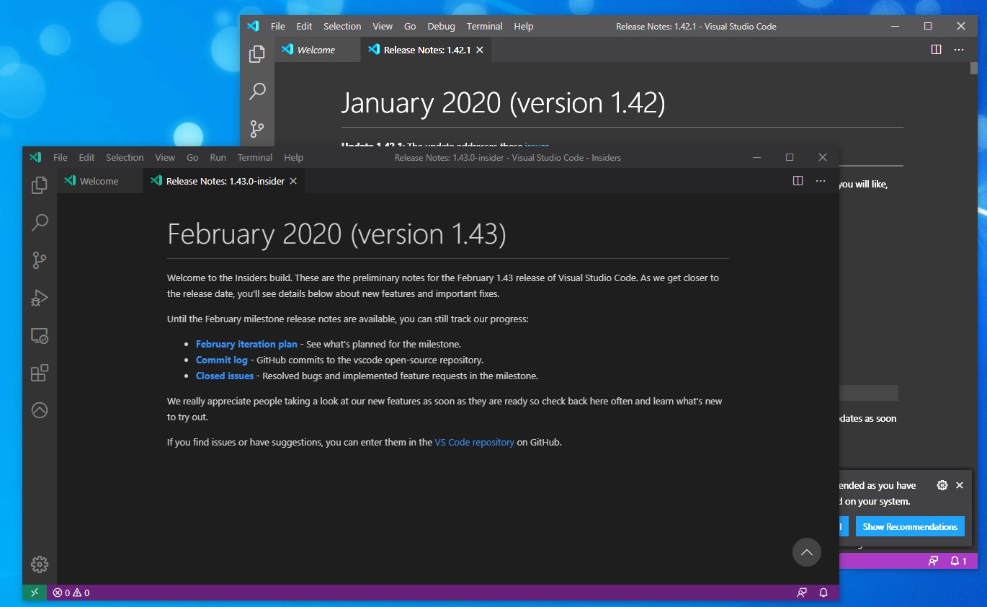Open the Explorer view in Insiders sidebar
This screenshot has height=607, width=987.
[x=39, y=185]
